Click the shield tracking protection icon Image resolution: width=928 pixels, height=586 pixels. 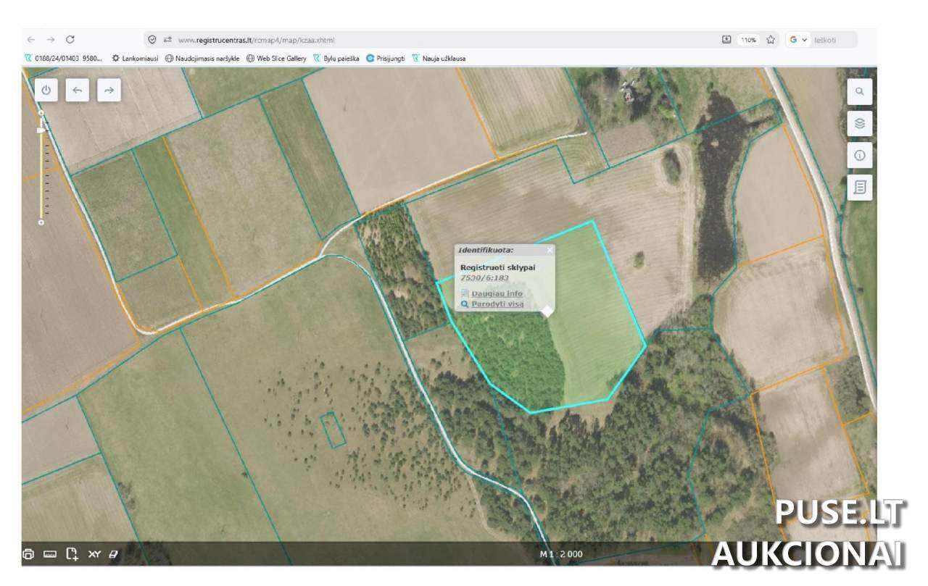click(152, 40)
